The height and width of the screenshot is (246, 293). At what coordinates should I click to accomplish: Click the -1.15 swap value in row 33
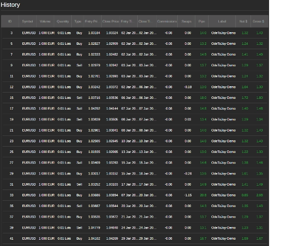coord(188,195)
